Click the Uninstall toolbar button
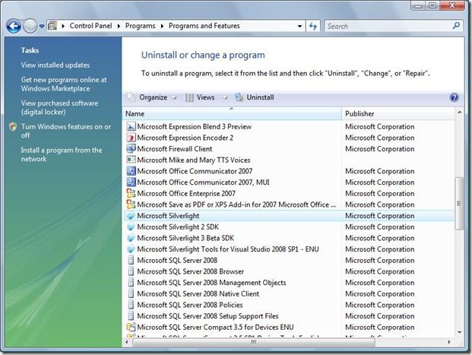Image resolution: width=472 pixels, height=355 pixels. coord(255,97)
